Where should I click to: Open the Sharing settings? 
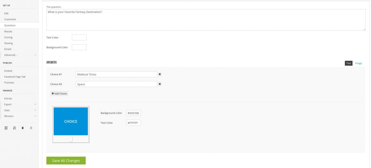coord(9,43)
